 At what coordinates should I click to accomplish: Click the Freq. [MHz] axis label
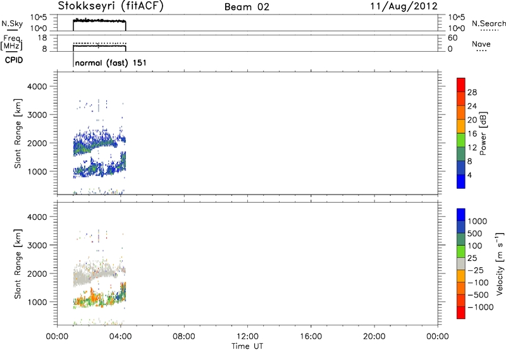tap(12, 43)
